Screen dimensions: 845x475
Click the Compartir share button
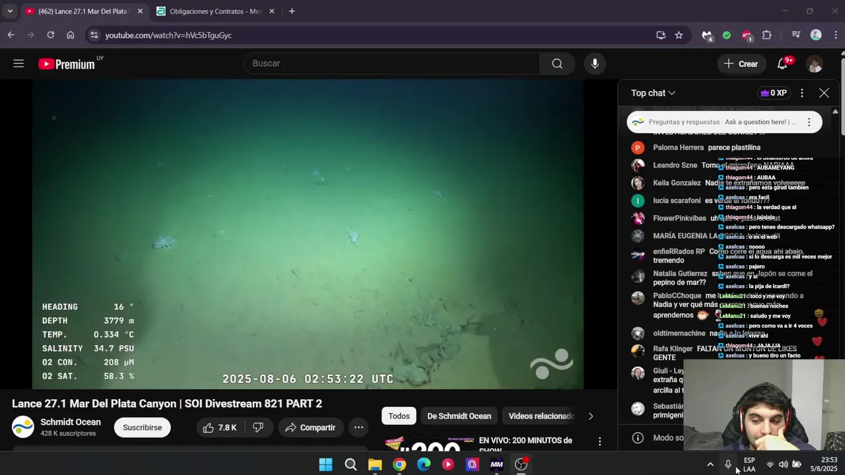[x=310, y=427]
